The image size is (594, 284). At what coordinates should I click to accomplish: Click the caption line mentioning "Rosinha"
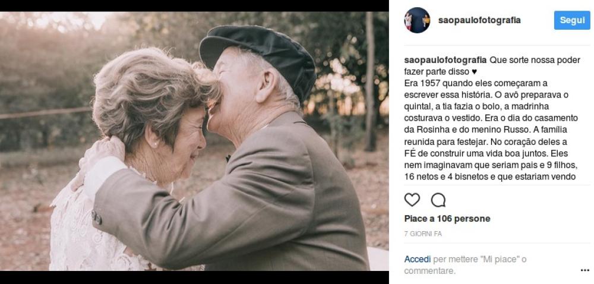(x=486, y=130)
